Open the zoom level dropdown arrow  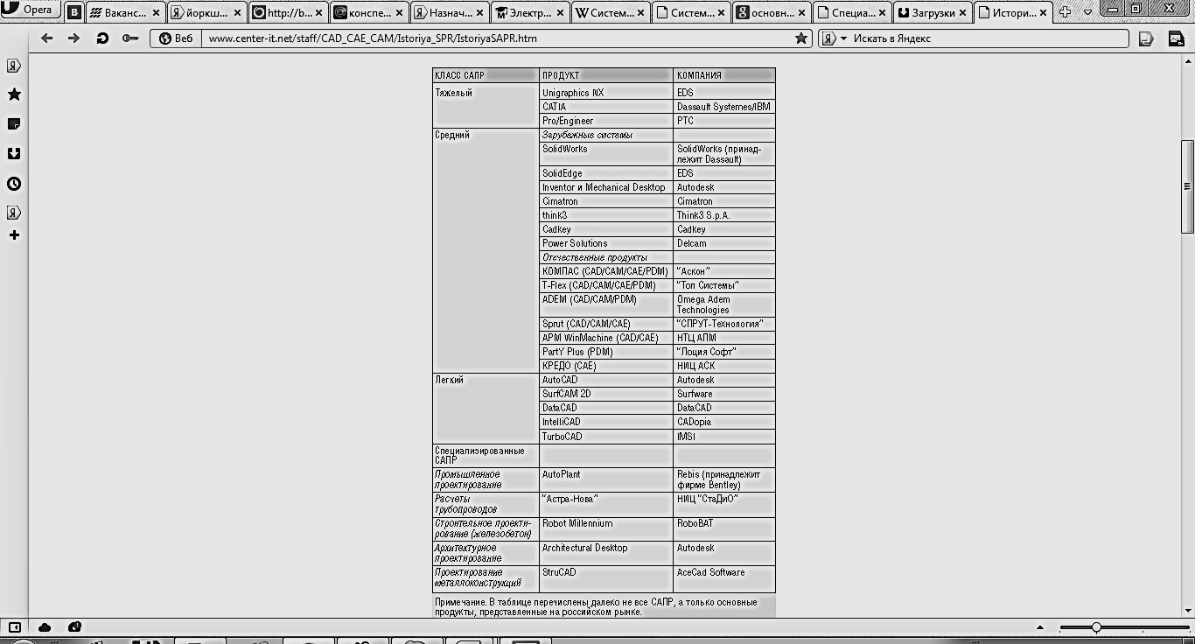(x=1040, y=627)
